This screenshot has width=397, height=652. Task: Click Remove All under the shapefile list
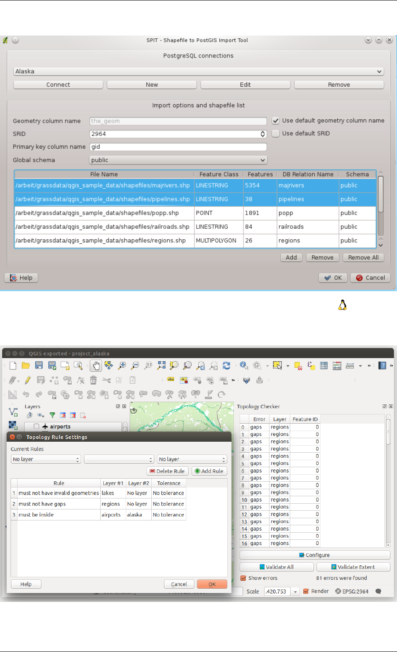pos(363,257)
